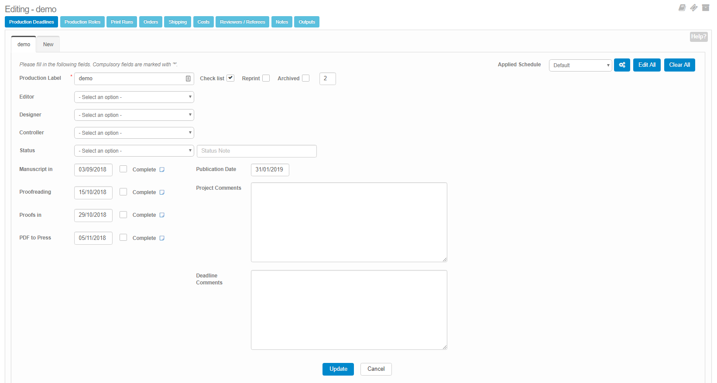This screenshot has height=383, width=717.
Task: Open the note icon beside Proofreading Complete
Action: 162,192
